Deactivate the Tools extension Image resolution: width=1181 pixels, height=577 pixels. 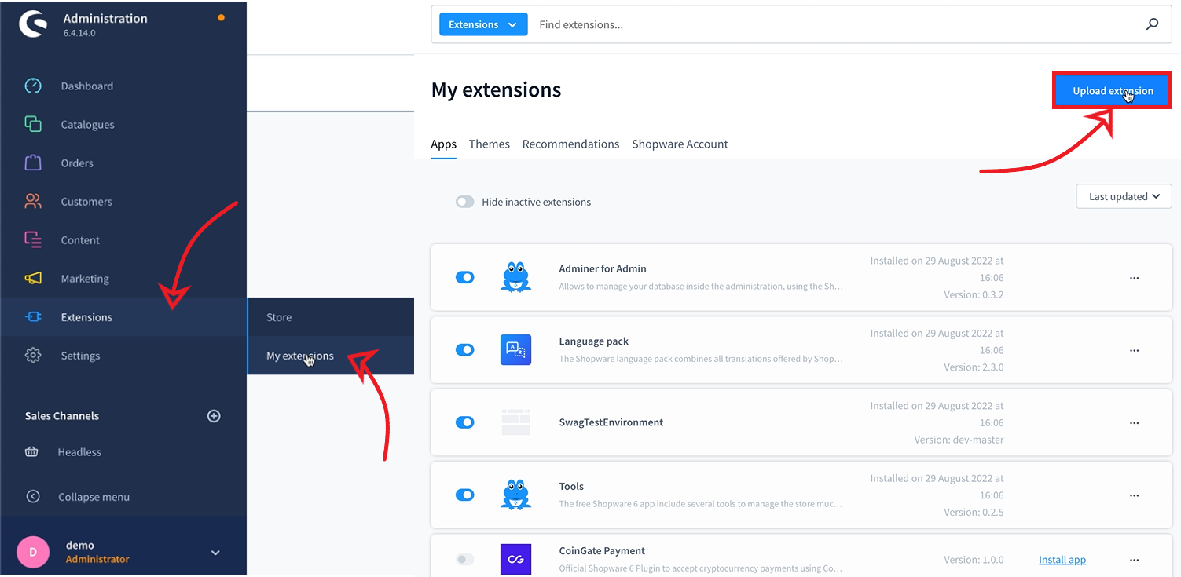pyautogui.click(x=465, y=495)
